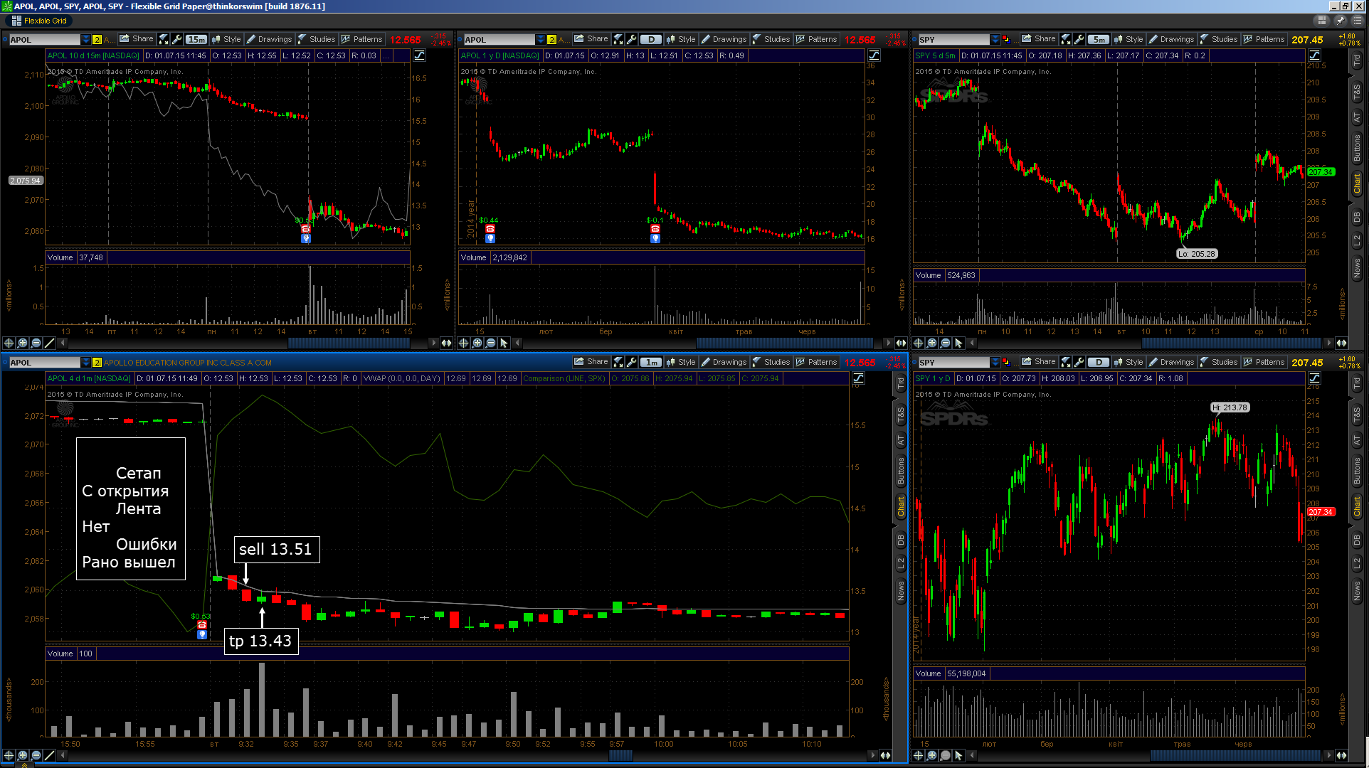Open Share menu in top-middle APOL daily chart
This screenshot has height=768, width=1369.
point(591,39)
